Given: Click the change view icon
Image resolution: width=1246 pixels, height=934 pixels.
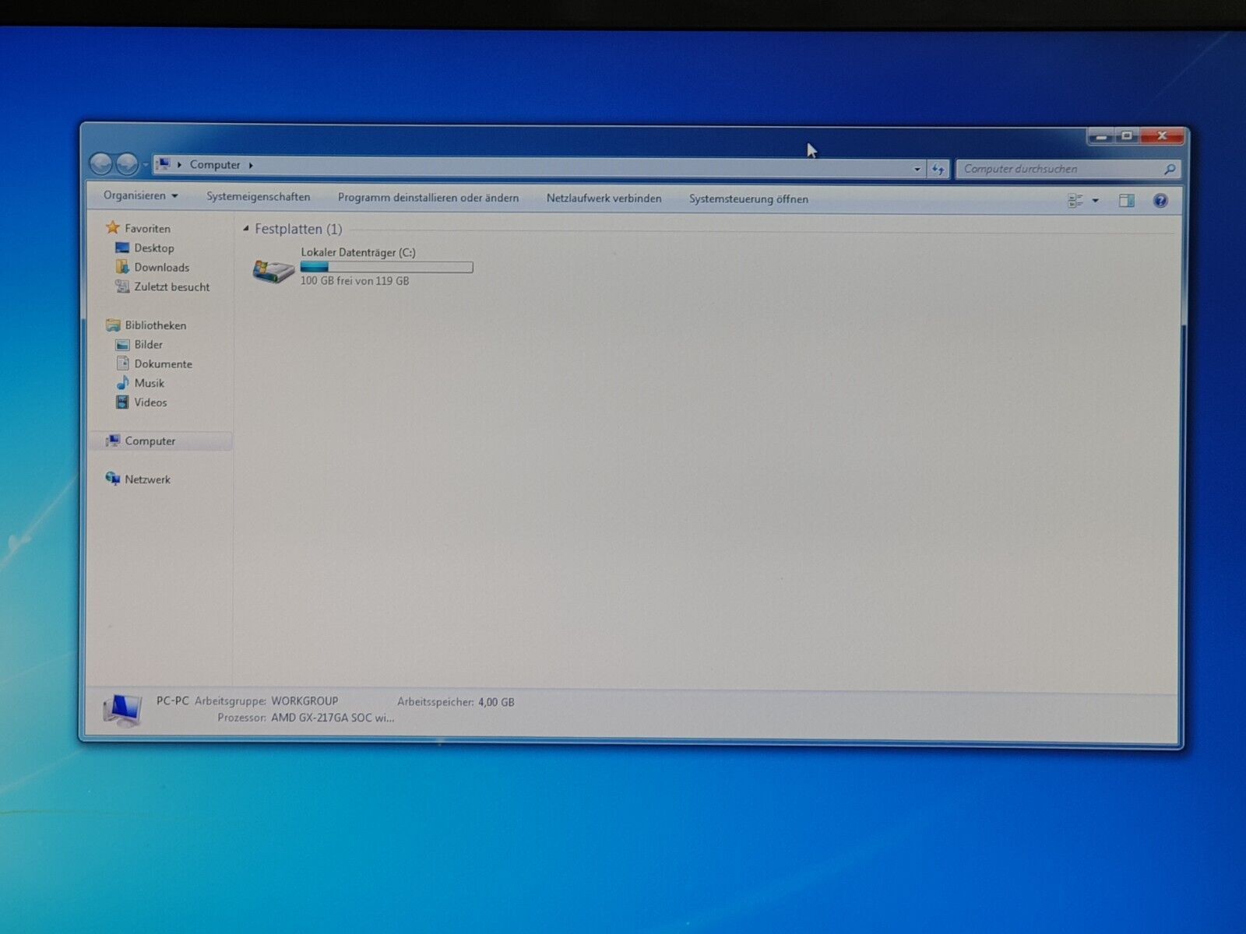Looking at the screenshot, I should click(1075, 201).
